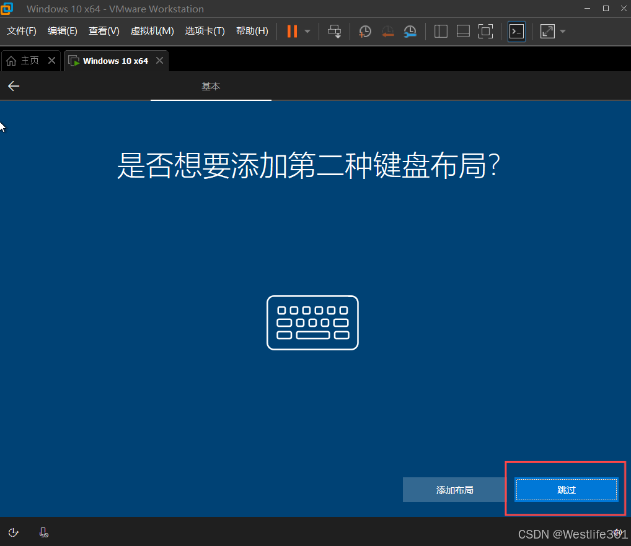
Task: Show or hide the thumbnail bar
Action: pyautogui.click(x=463, y=31)
